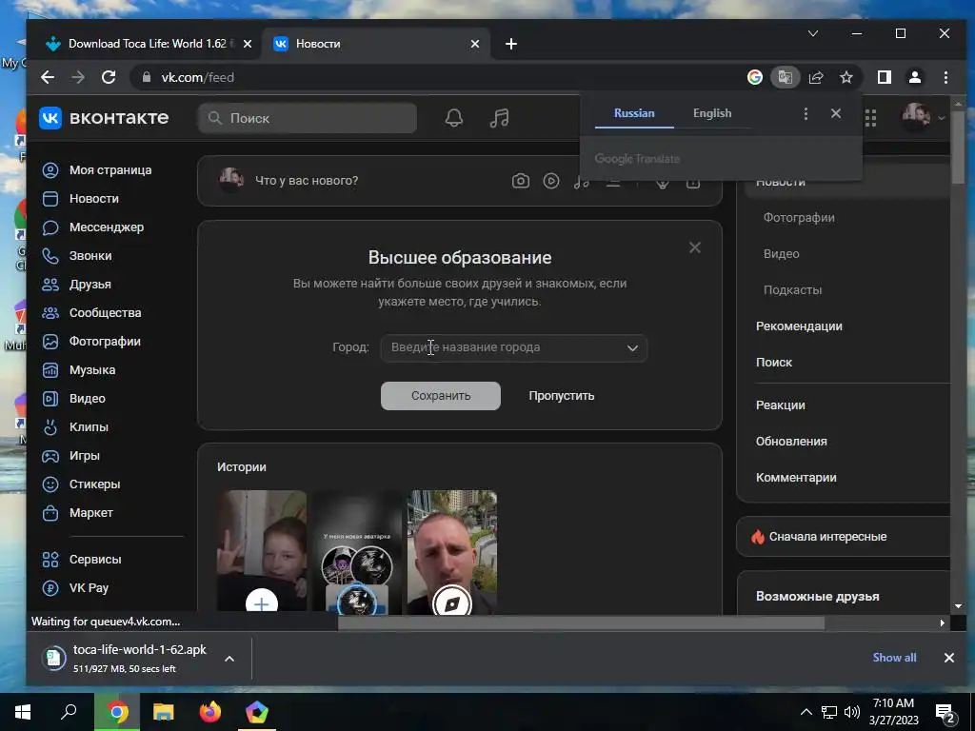Open the Windows Start menu
Image resolution: width=975 pixels, height=731 pixels.
tap(23, 712)
